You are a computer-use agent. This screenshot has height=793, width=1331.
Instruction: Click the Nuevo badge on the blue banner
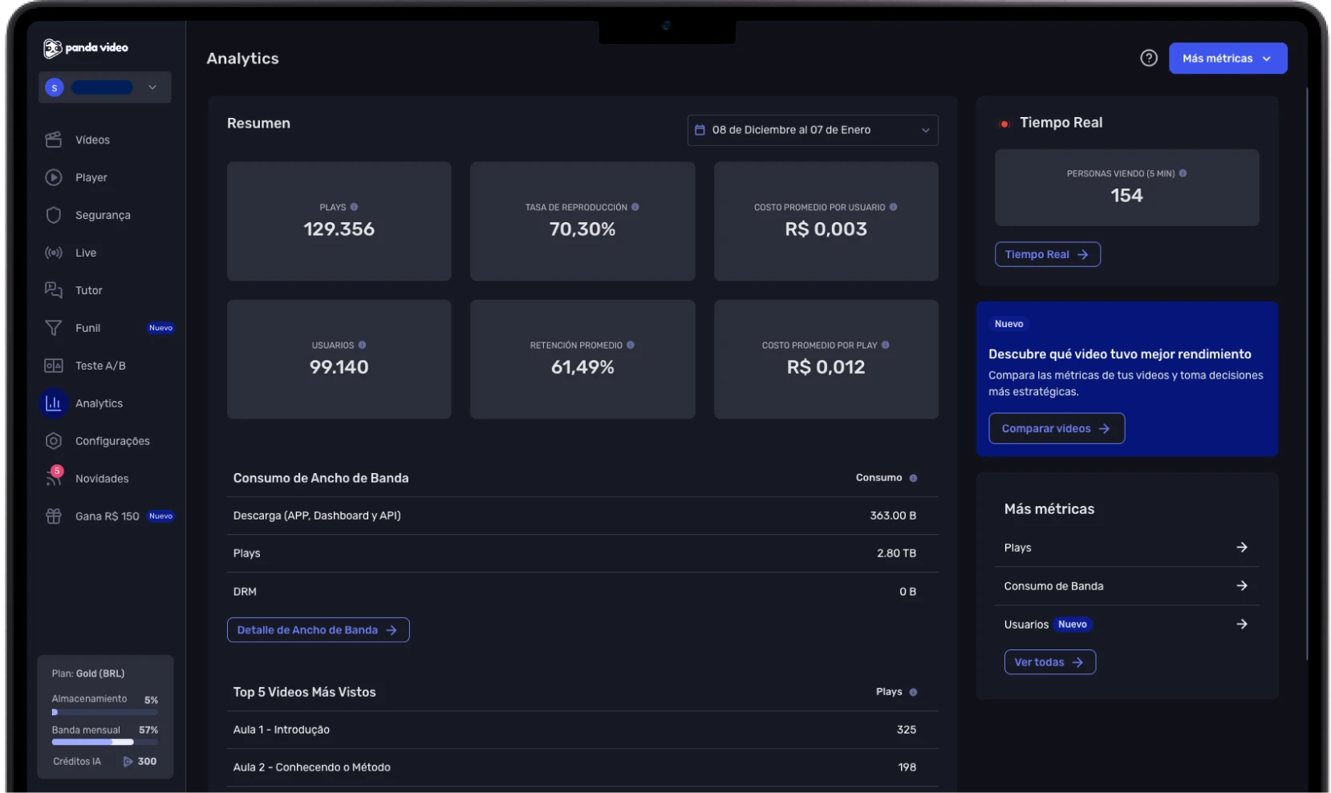(x=1008, y=324)
